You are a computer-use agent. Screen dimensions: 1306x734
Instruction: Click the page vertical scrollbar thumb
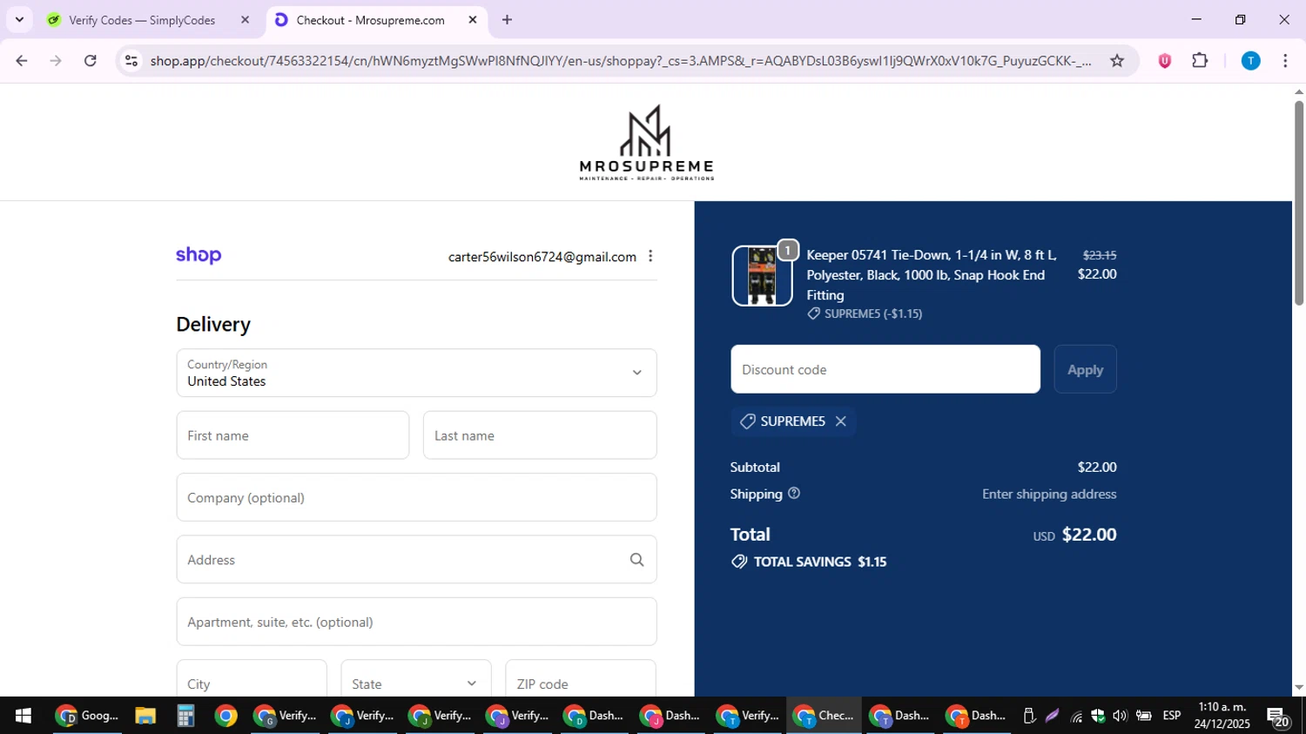(x=1298, y=203)
